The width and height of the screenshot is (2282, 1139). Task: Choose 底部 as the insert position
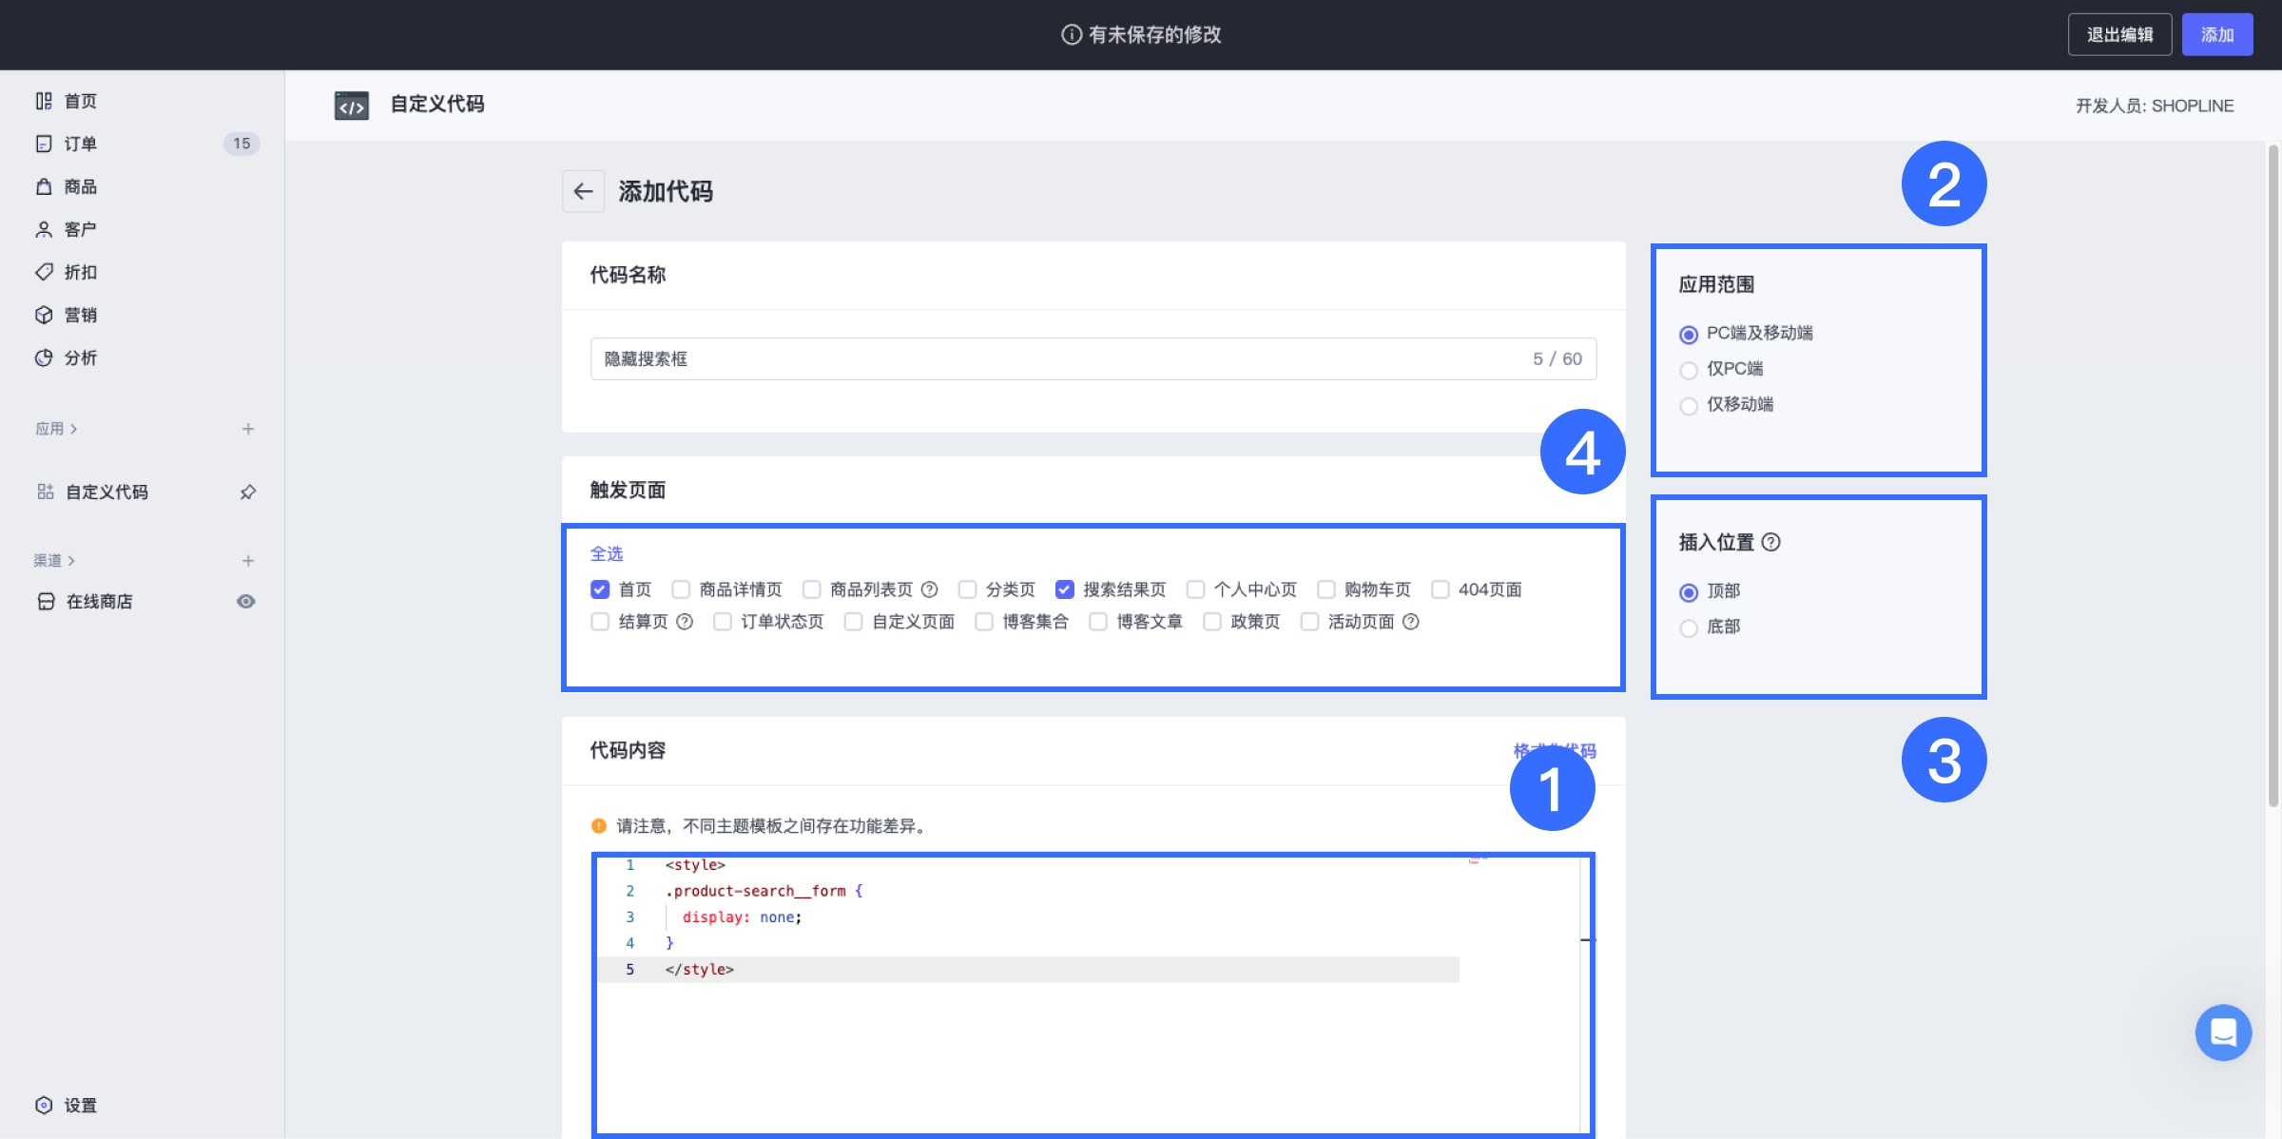(1689, 627)
